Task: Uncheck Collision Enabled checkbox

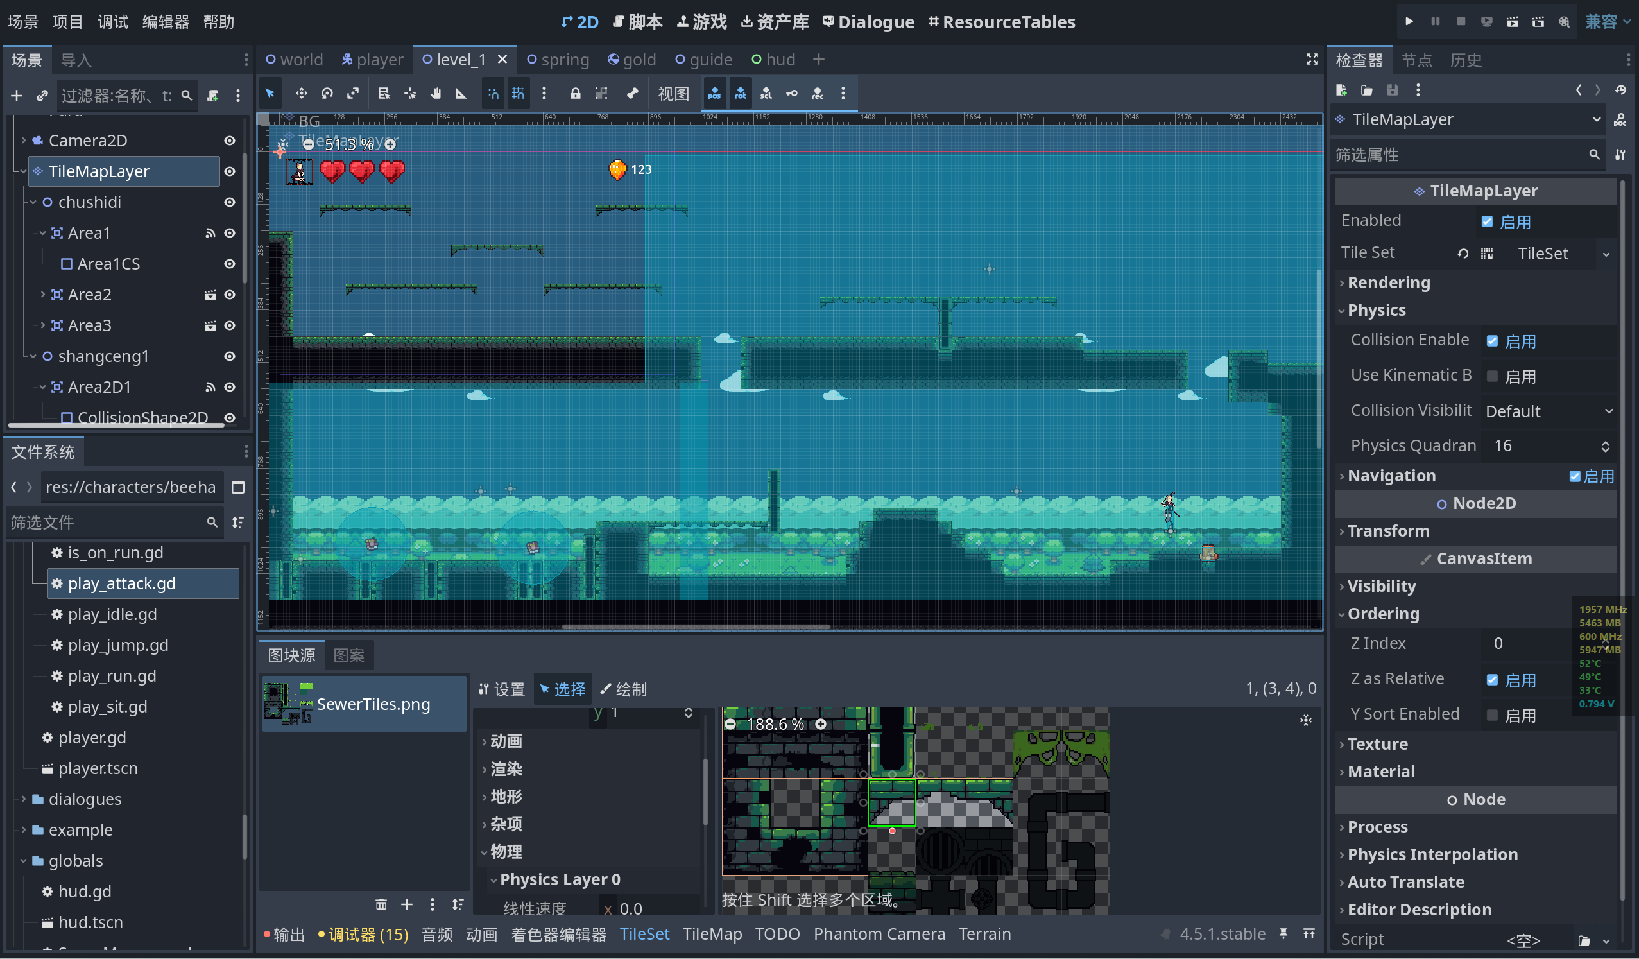Action: coord(1492,341)
